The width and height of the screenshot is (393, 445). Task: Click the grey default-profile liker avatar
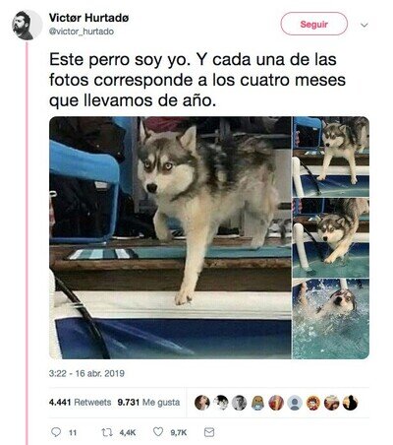click(295, 403)
